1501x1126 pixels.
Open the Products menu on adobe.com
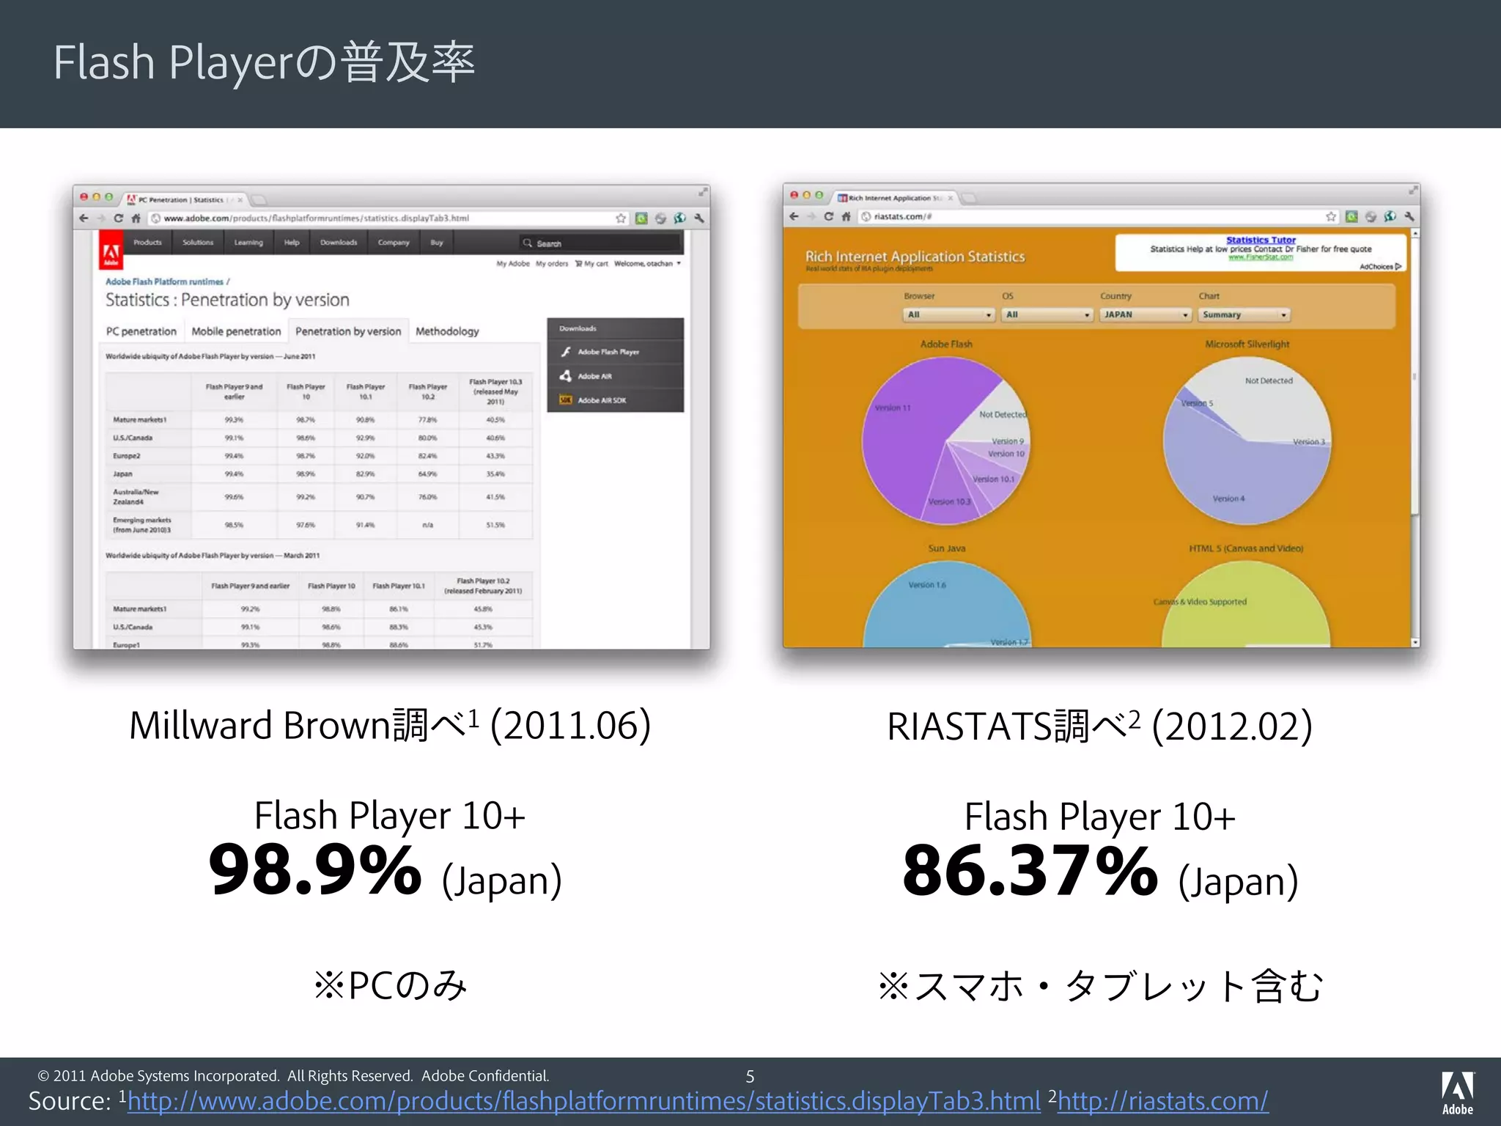click(x=147, y=243)
